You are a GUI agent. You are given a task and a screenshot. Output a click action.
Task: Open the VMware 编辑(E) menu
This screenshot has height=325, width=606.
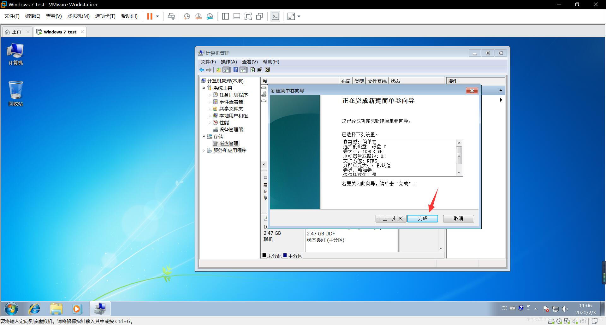(33, 16)
